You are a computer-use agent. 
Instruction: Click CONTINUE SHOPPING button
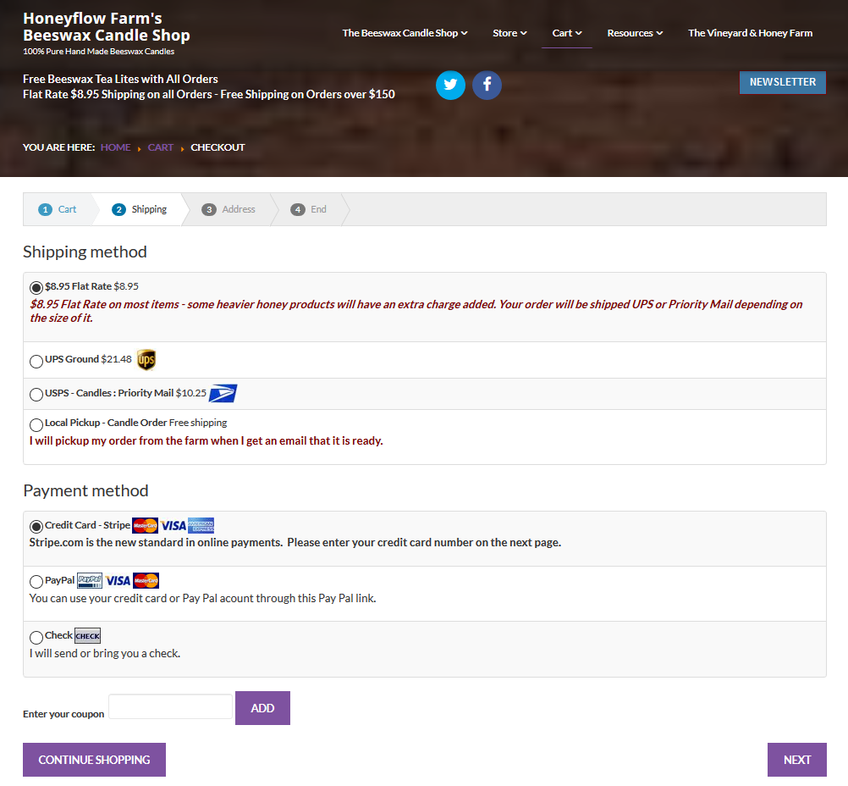click(x=94, y=760)
